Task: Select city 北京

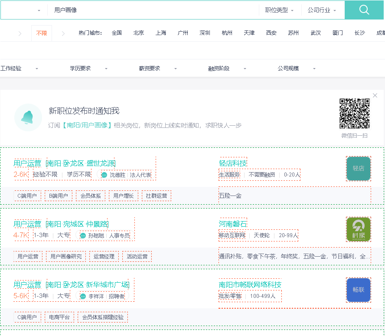Action: tap(139, 33)
